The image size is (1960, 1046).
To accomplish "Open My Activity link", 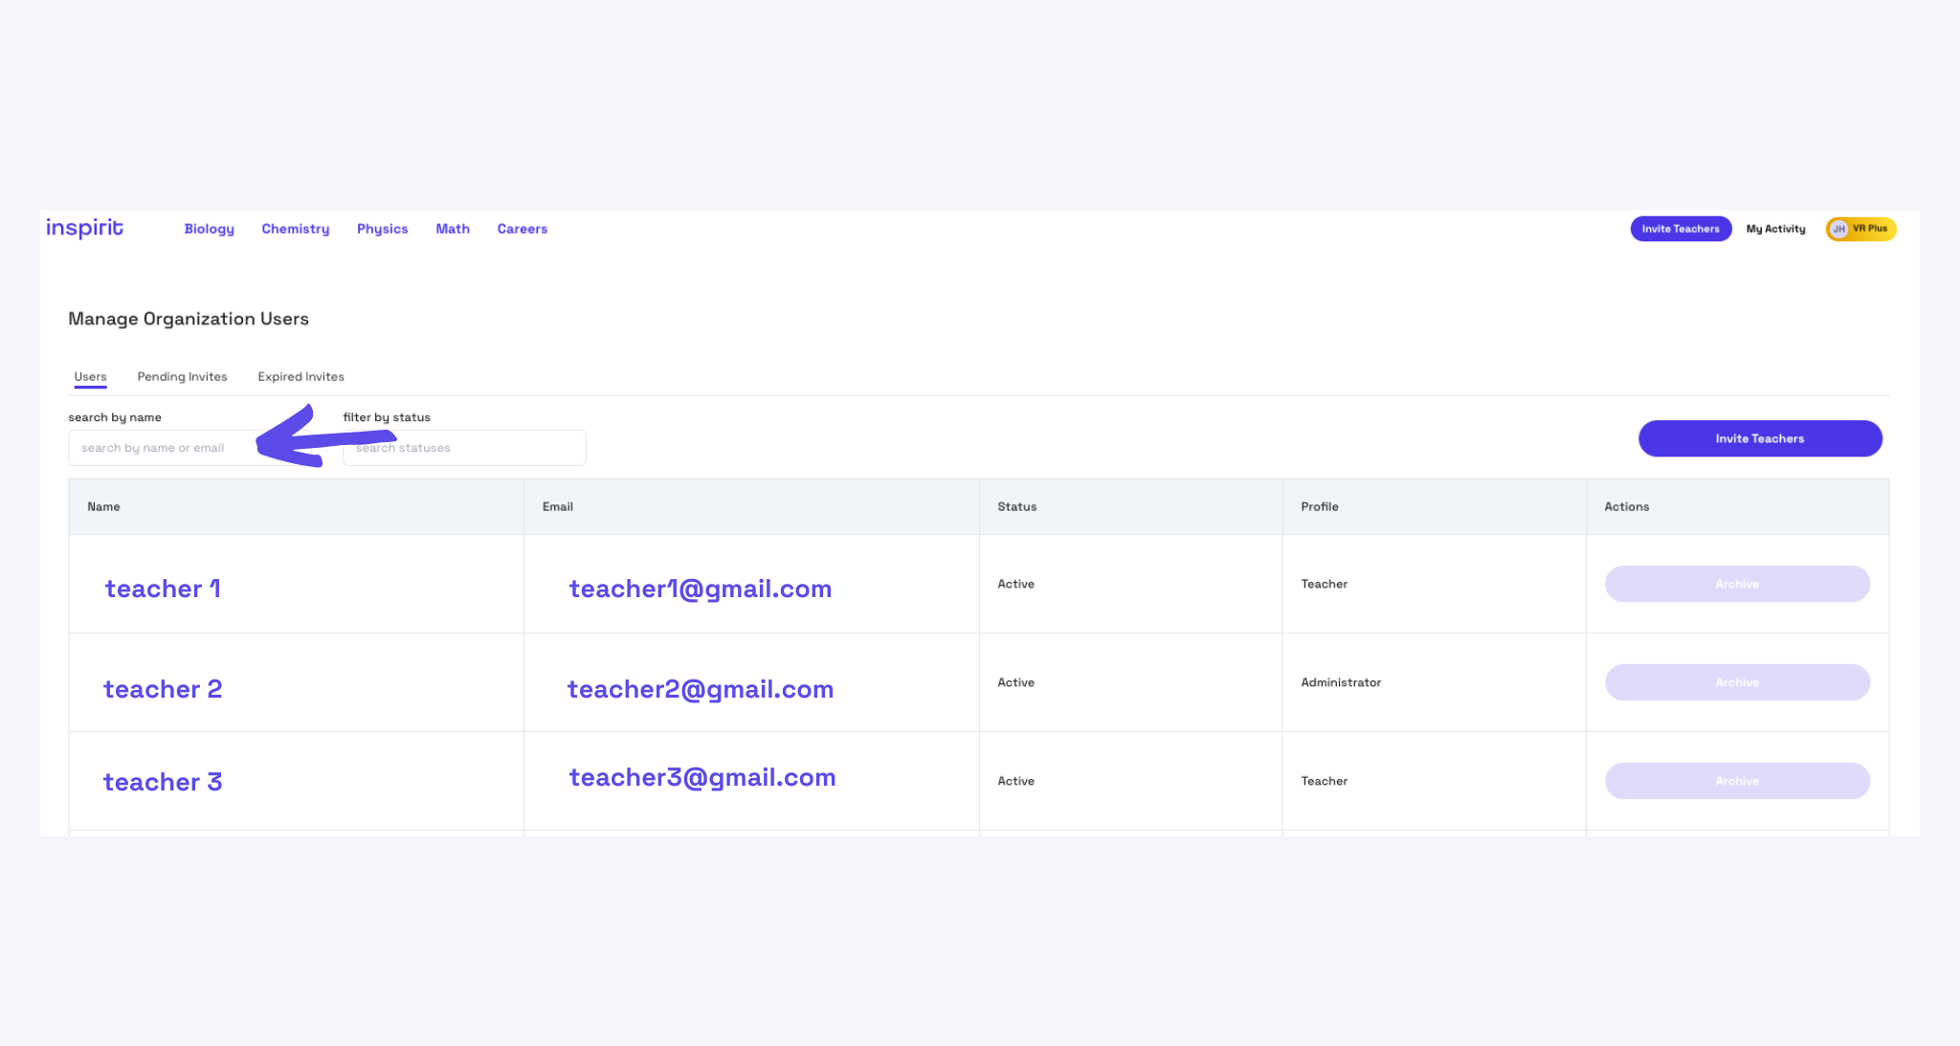I will click(1775, 229).
